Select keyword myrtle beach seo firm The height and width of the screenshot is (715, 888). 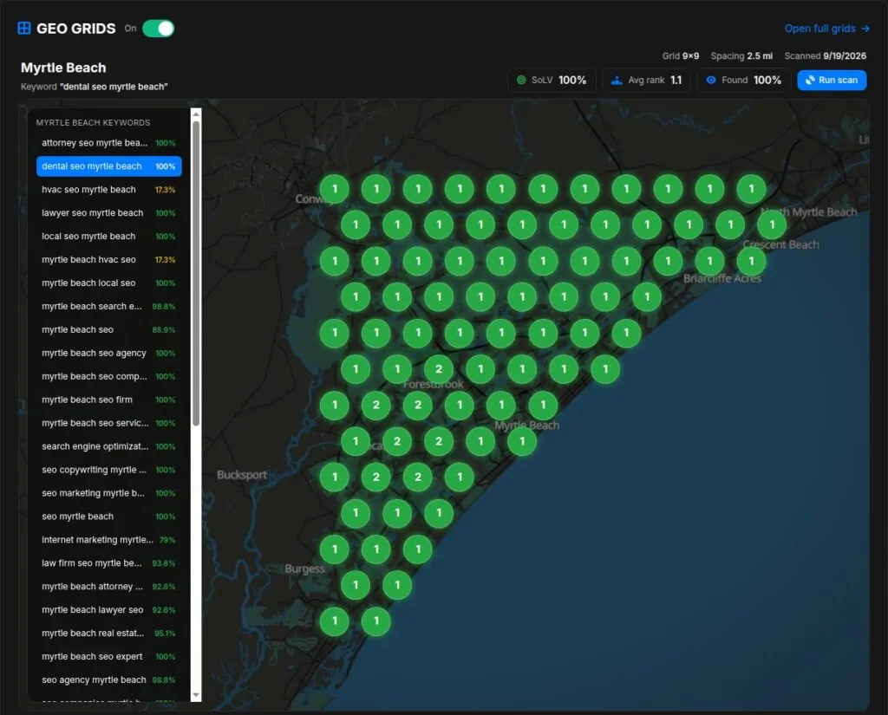(x=108, y=400)
